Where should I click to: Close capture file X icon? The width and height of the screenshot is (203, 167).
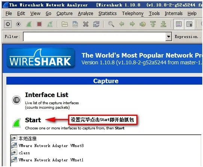[85, 24]
